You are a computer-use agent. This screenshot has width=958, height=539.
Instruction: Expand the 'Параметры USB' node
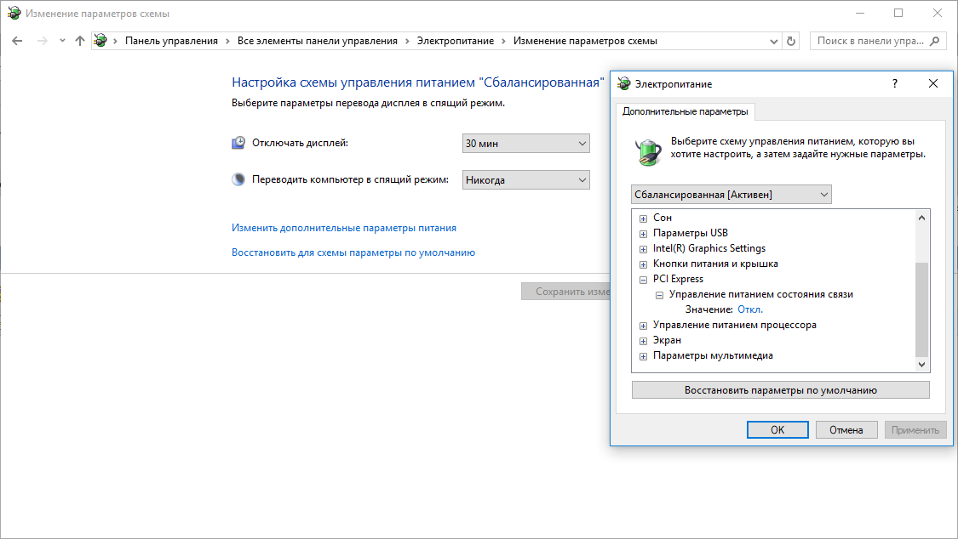644,234
